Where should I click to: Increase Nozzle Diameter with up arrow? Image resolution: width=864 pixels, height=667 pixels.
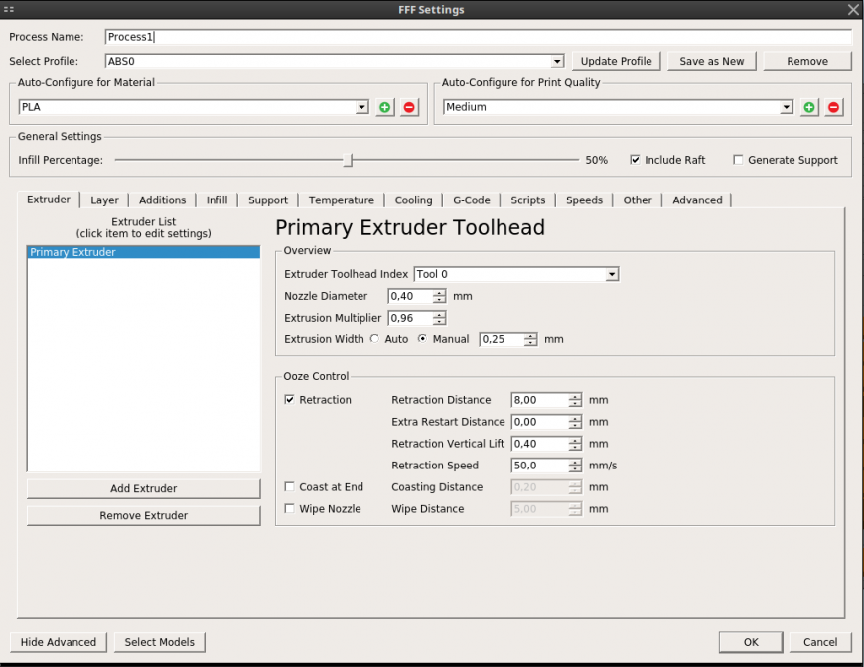pyautogui.click(x=439, y=292)
